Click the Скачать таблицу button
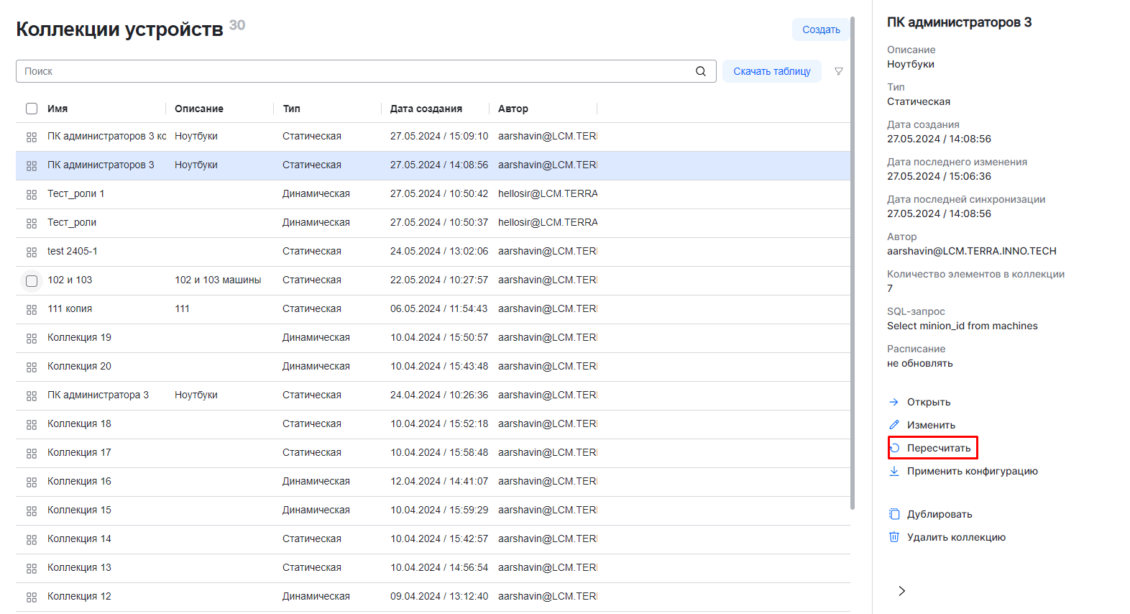Viewport: 1130px width, 614px height. tap(771, 71)
